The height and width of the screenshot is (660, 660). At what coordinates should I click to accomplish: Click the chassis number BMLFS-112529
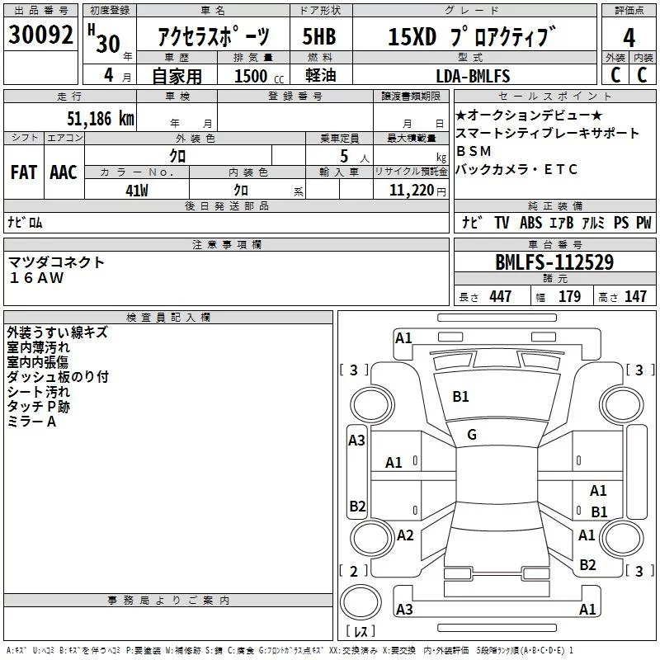coord(554,262)
